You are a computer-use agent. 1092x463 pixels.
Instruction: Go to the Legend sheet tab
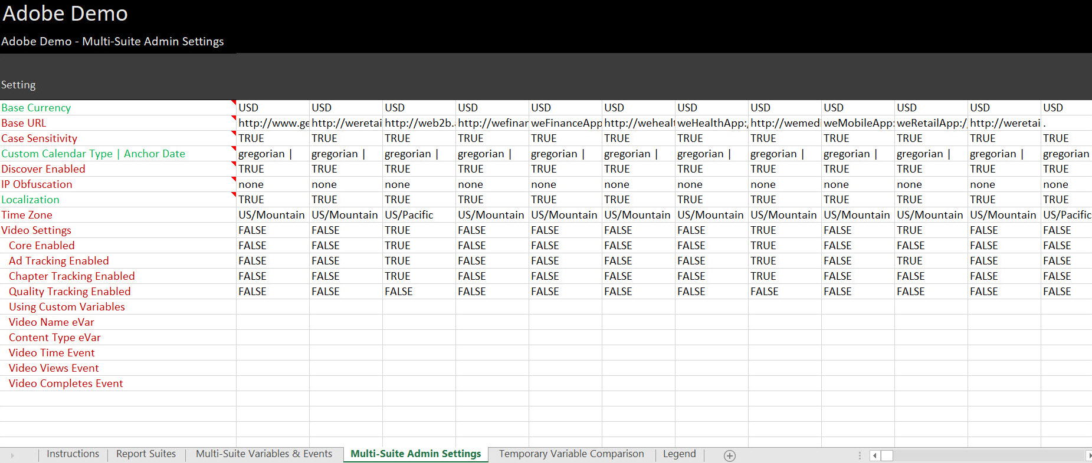coord(679,454)
